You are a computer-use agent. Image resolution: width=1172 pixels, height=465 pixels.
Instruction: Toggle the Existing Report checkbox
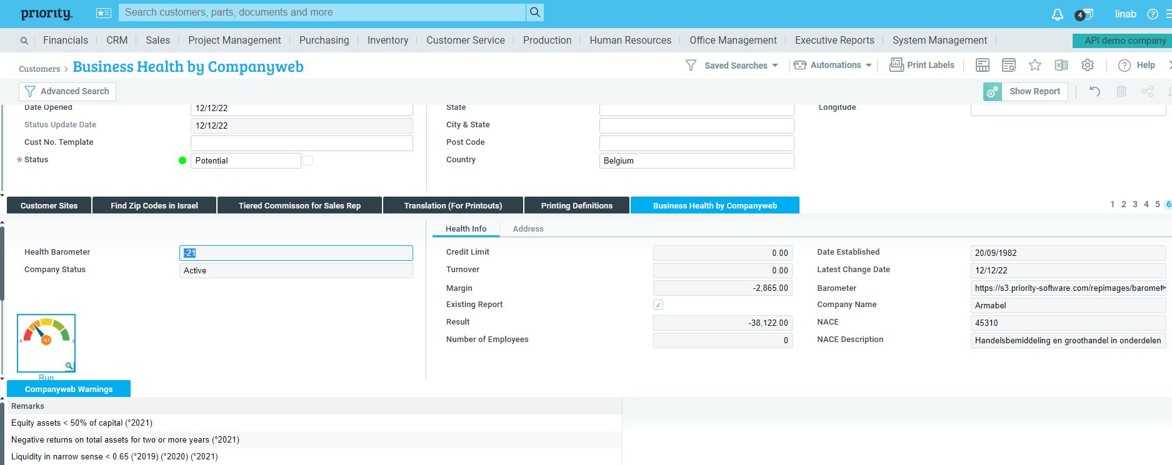coord(658,305)
